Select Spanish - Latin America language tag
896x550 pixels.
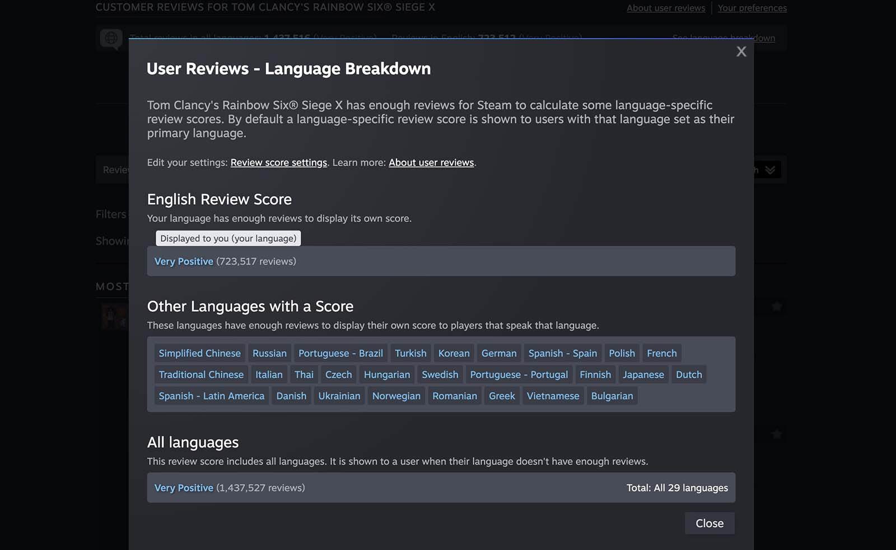pos(211,396)
